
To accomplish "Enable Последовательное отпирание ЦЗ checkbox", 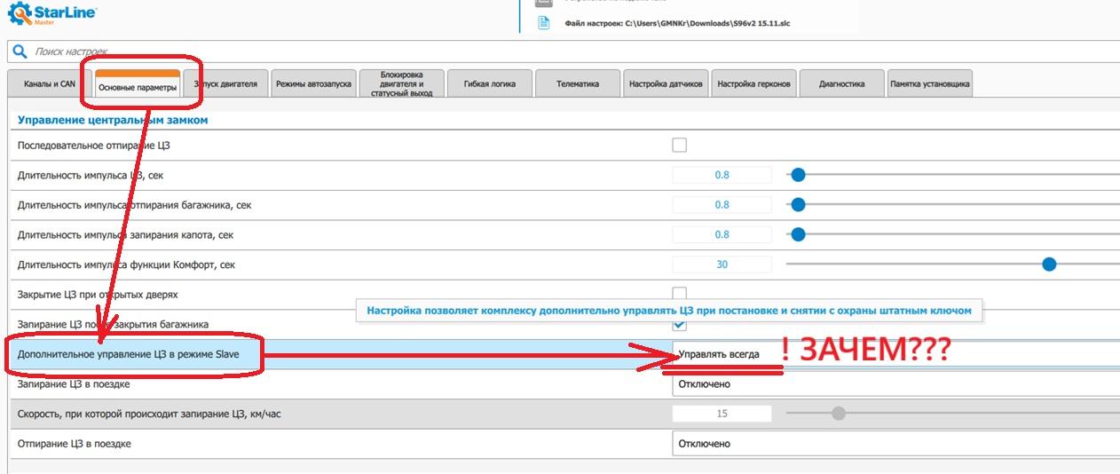I will 680,146.
